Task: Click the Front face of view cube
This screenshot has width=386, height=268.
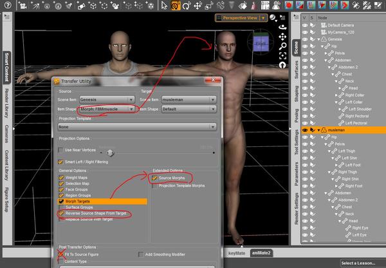Action: [x=261, y=44]
